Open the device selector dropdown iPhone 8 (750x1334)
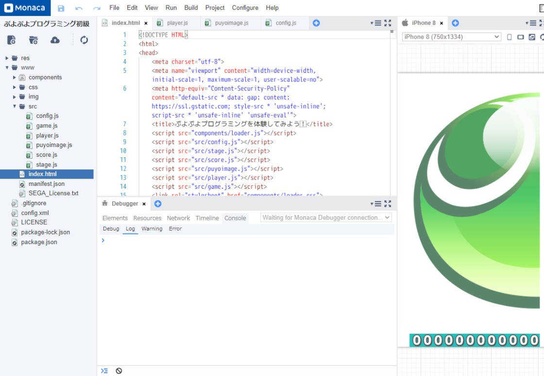Image resolution: width=544 pixels, height=376 pixels. [451, 37]
